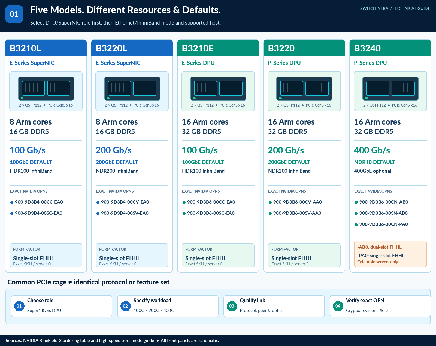Click the 03 badge beside Qualify link
The image size is (436, 346).
pos(232,306)
